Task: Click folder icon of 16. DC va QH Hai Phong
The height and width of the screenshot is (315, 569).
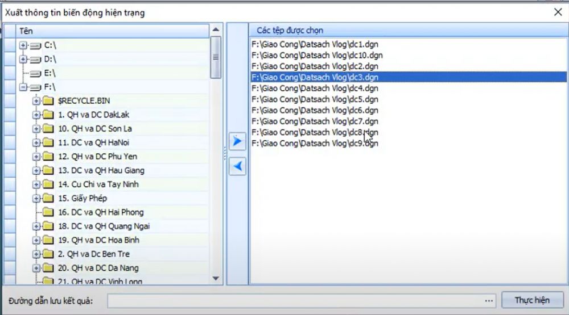Action: coord(48,212)
